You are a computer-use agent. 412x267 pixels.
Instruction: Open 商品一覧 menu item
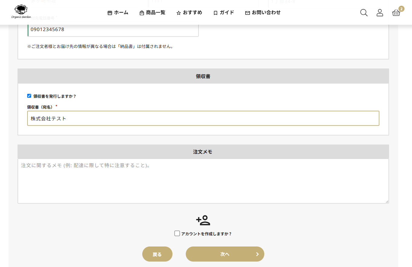click(156, 13)
